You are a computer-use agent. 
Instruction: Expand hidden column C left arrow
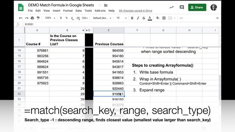point(83,30)
